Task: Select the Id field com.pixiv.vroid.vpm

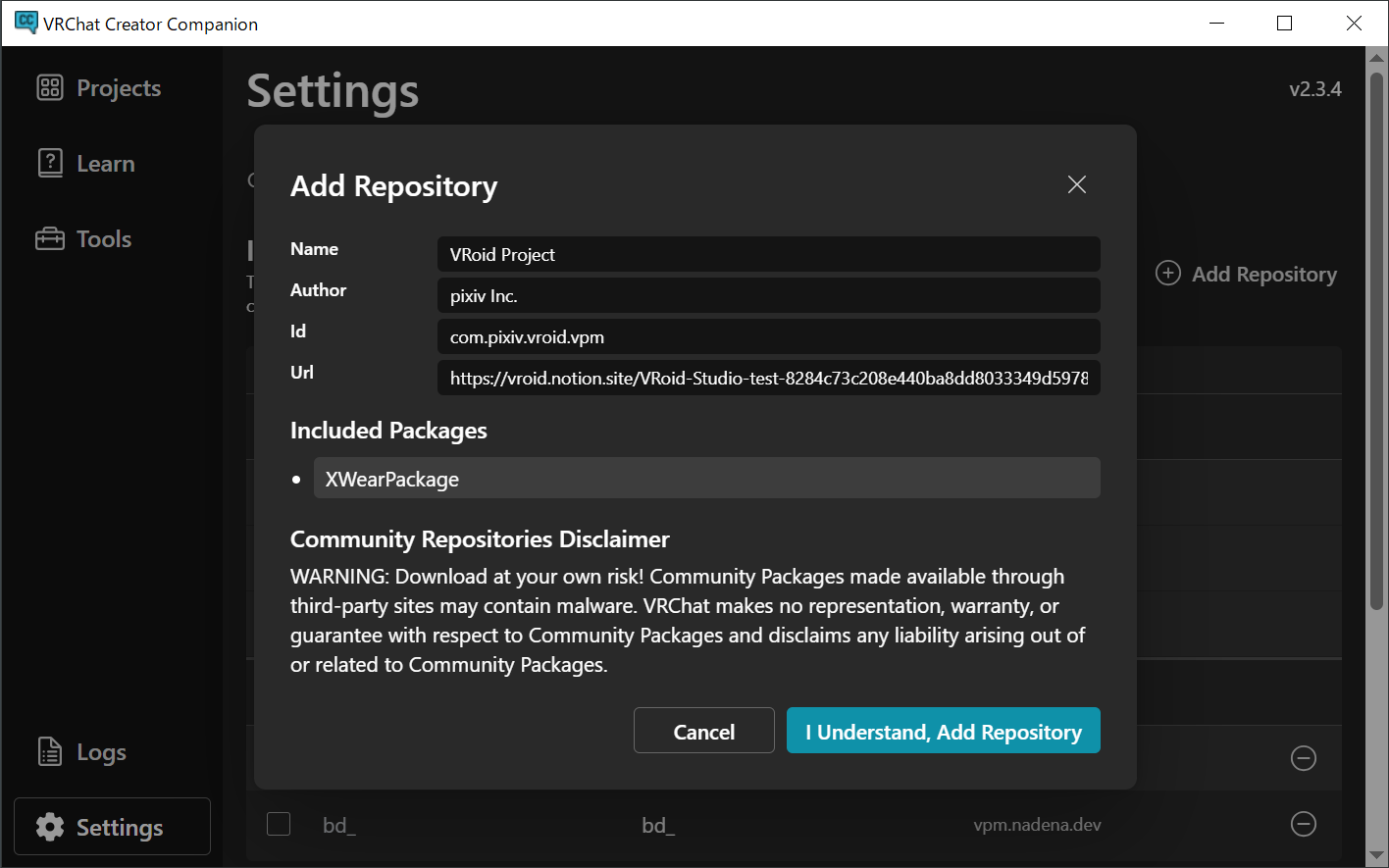Action: (769, 336)
